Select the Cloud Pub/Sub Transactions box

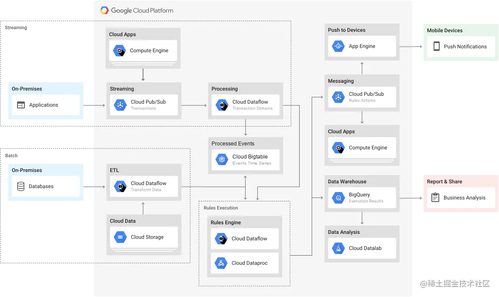144,105
